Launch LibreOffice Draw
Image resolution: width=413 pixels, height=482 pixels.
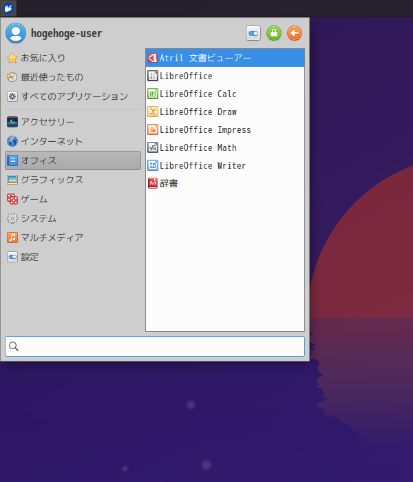coord(225,112)
